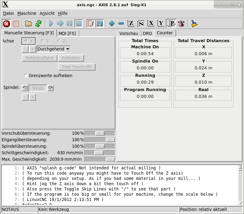This screenshot has height=214, width=244.
Task: Zoom in the preview with plus icon
Action: point(112,24)
